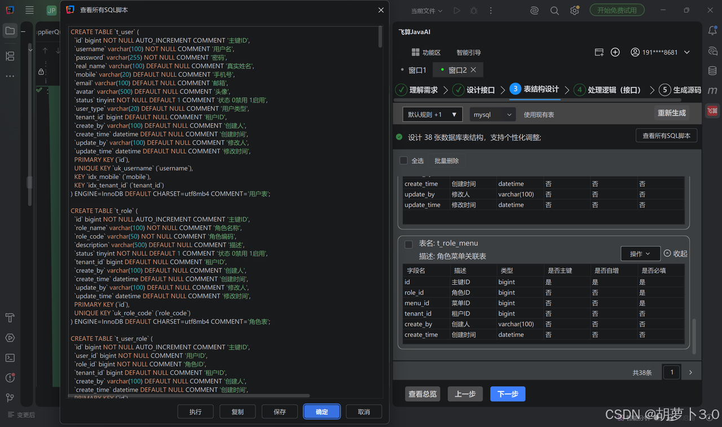
Task: Click the 下一步 button
Action: click(508, 394)
